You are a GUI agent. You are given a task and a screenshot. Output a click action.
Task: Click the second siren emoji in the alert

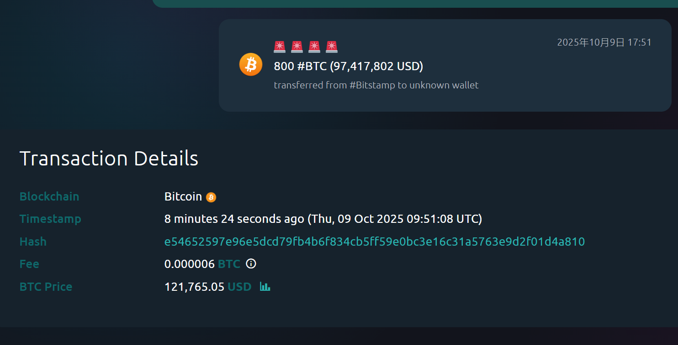point(297,46)
